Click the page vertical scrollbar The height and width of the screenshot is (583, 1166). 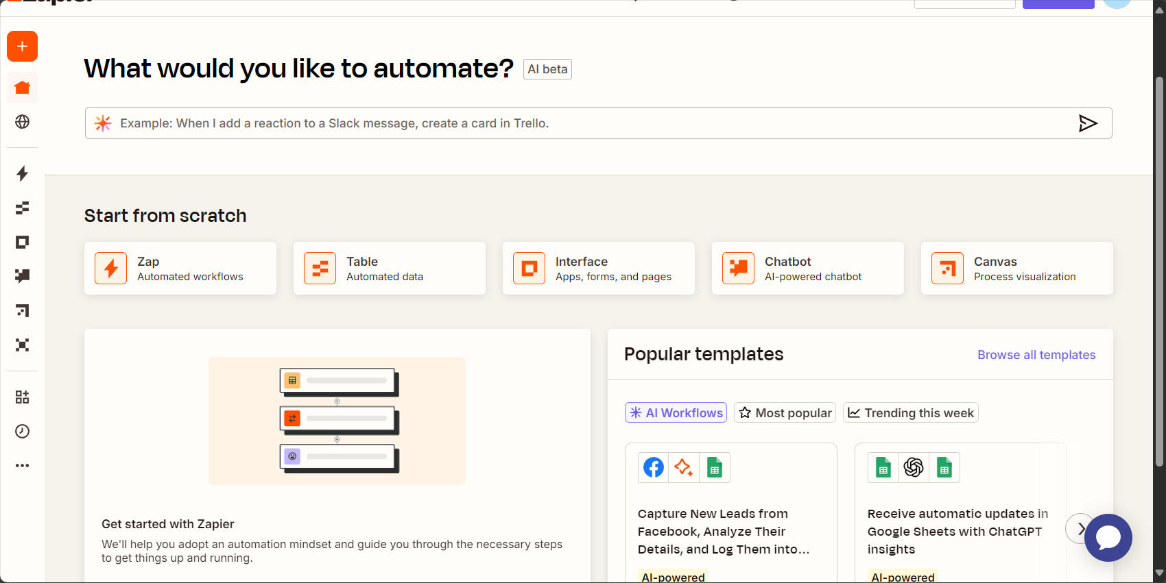click(x=1160, y=271)
